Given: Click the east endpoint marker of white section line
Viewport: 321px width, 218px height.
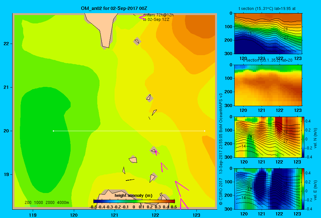Looking at the screenshot, I should (x=205, y=131).
